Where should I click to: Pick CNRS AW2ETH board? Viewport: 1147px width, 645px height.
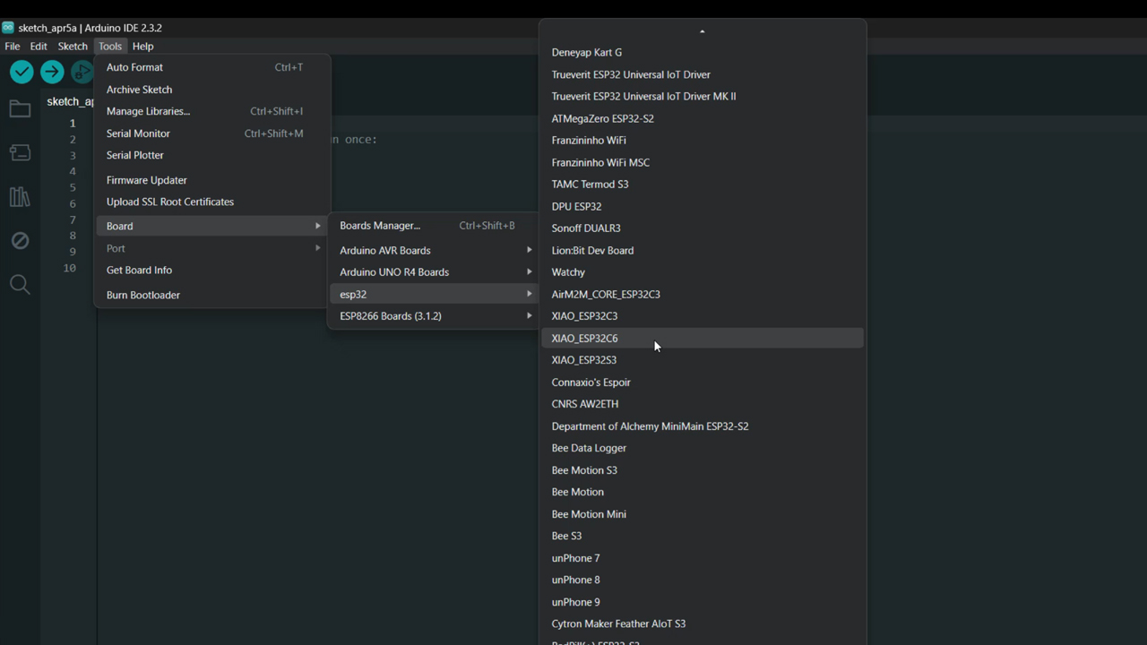click(703, 404)
